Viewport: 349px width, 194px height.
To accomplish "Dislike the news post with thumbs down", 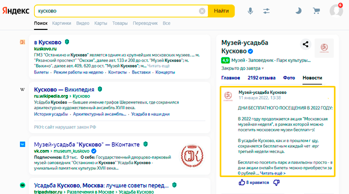I will [276, 182].
